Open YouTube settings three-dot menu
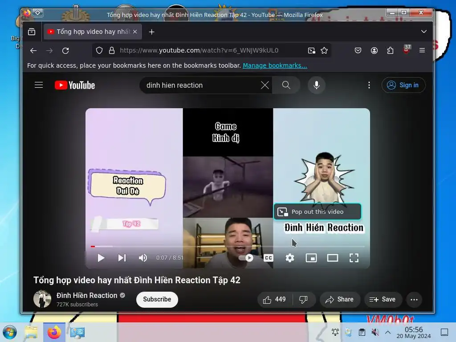456x342 pixels. (369, 85)
